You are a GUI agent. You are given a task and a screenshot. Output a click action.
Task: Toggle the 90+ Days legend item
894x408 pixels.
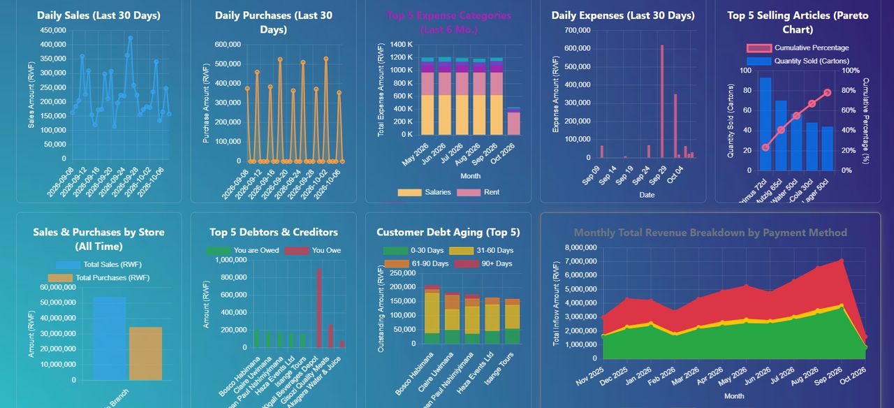pyautogui.click(x=483, y=263)
